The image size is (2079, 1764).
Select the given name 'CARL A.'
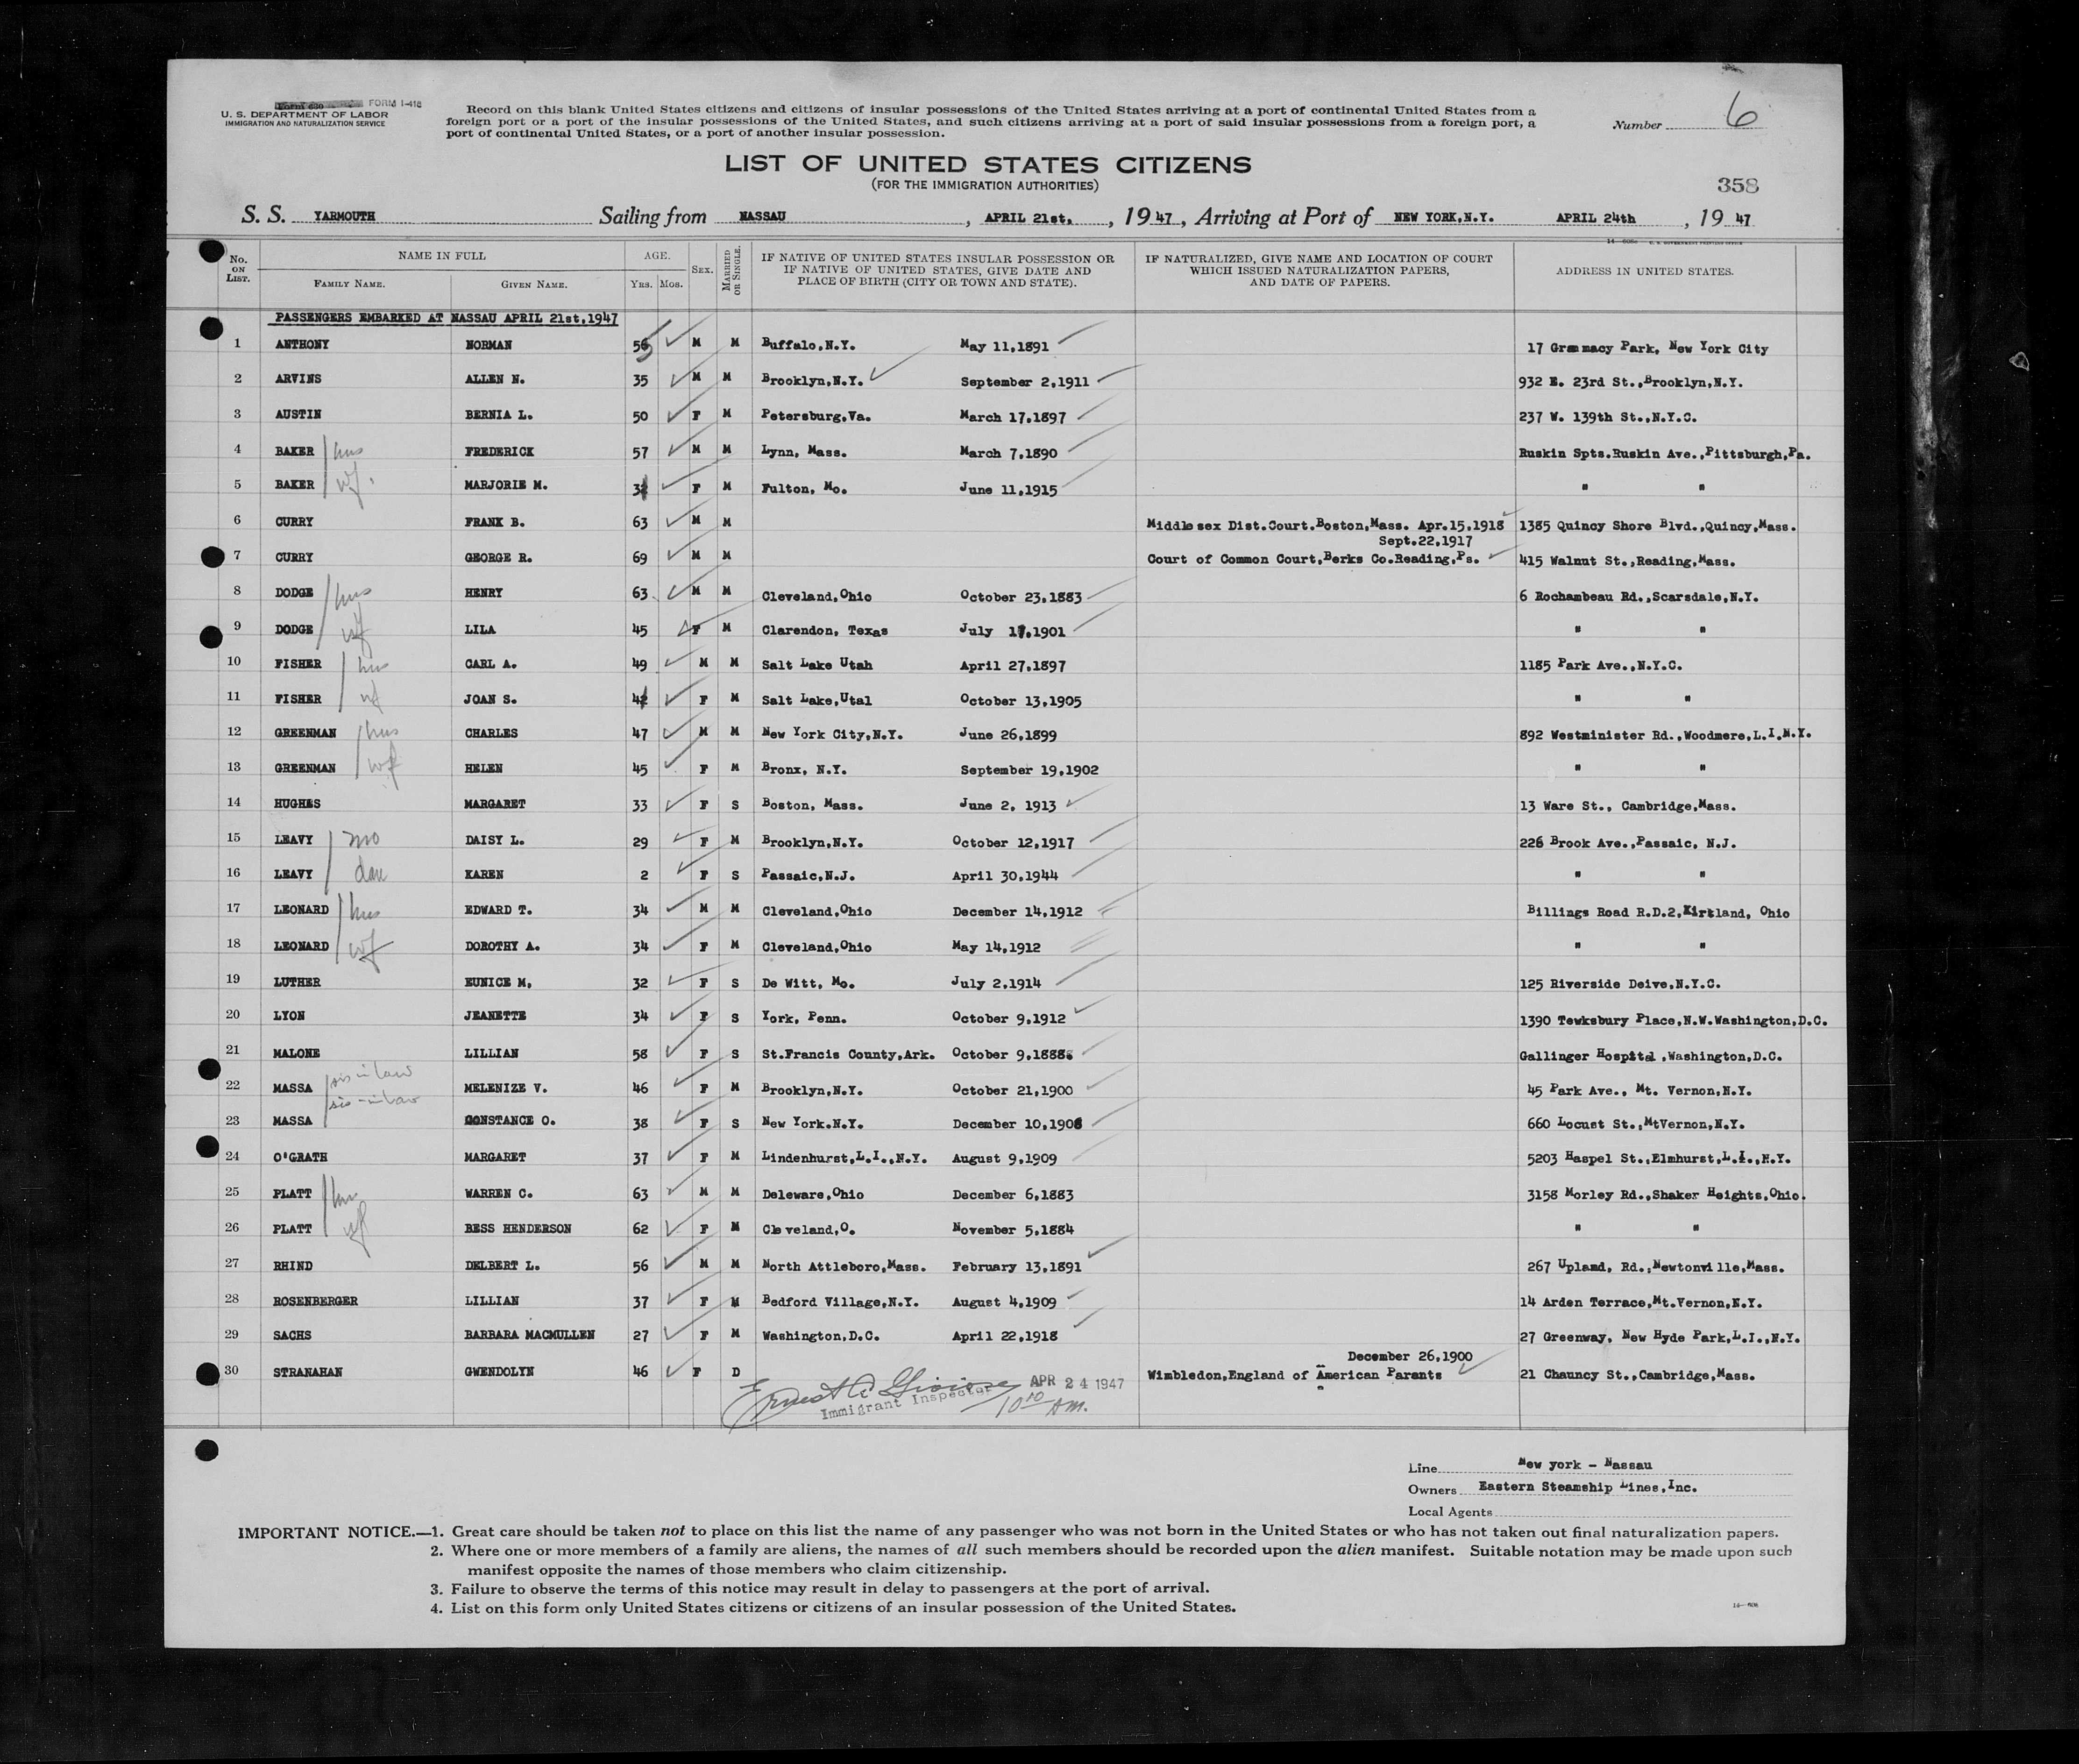pos(490,664)
